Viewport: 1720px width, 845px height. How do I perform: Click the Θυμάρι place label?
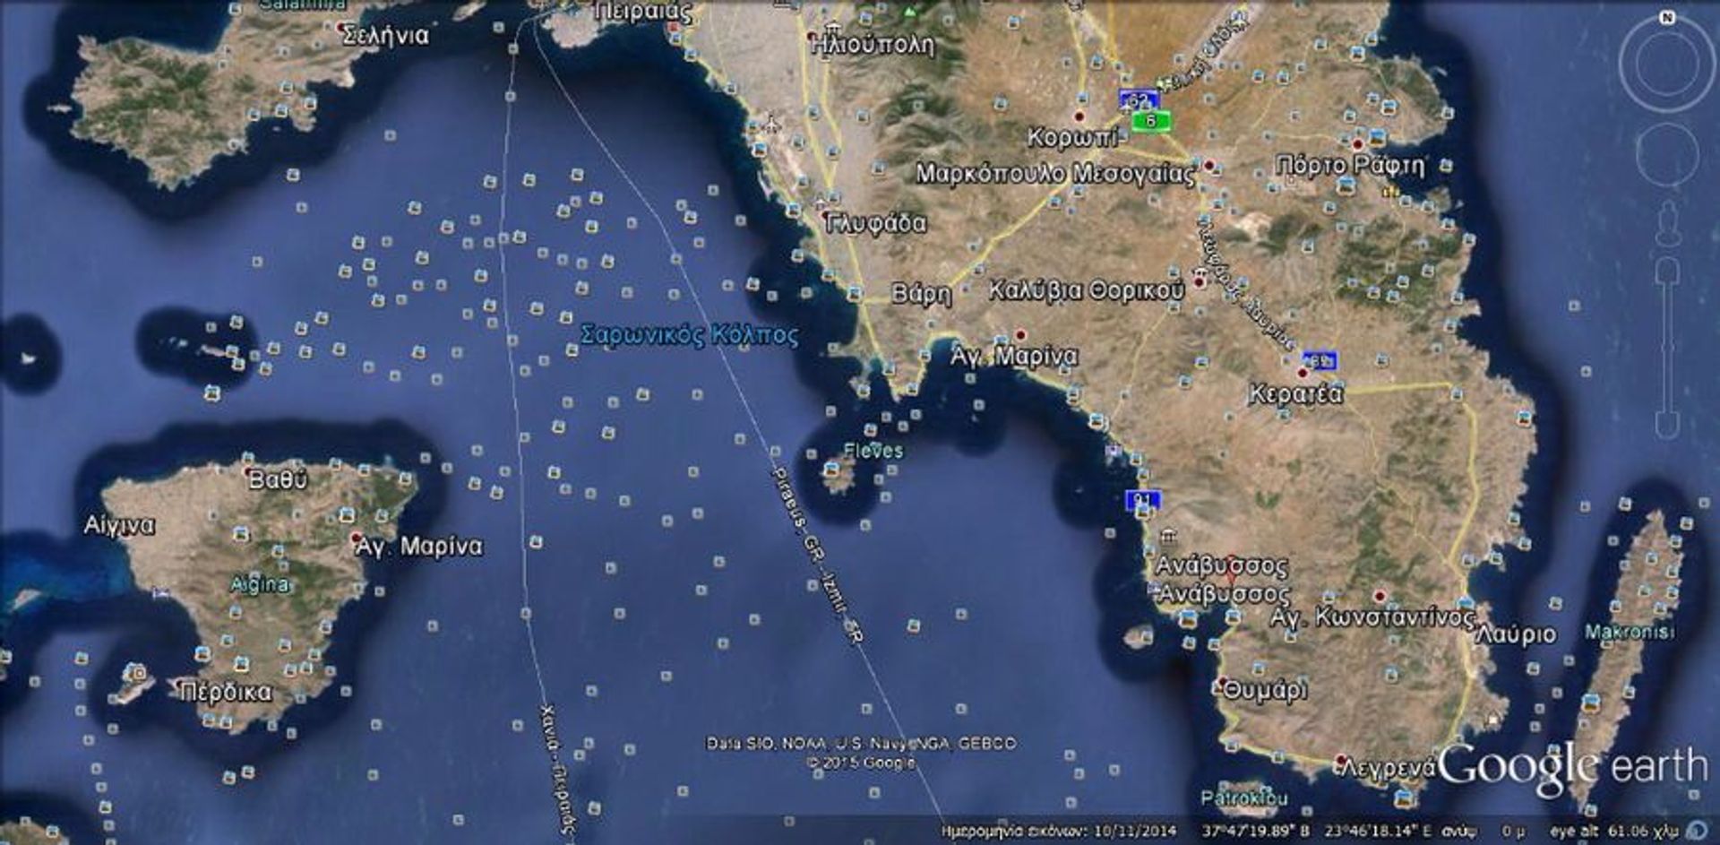click(x=1265, y=691)
